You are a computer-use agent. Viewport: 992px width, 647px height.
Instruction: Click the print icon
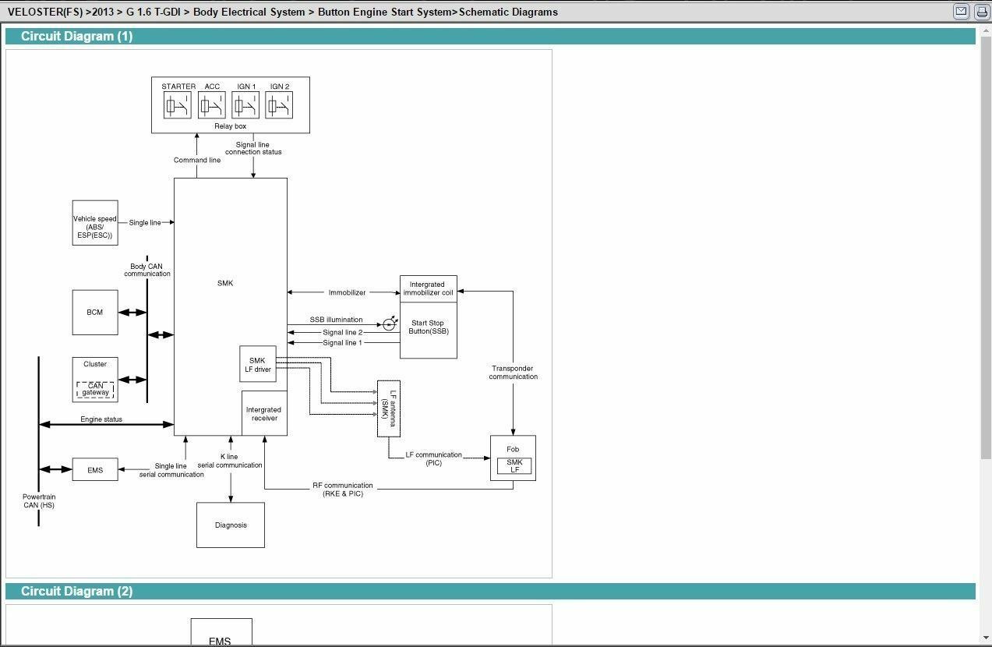[982, 12]
